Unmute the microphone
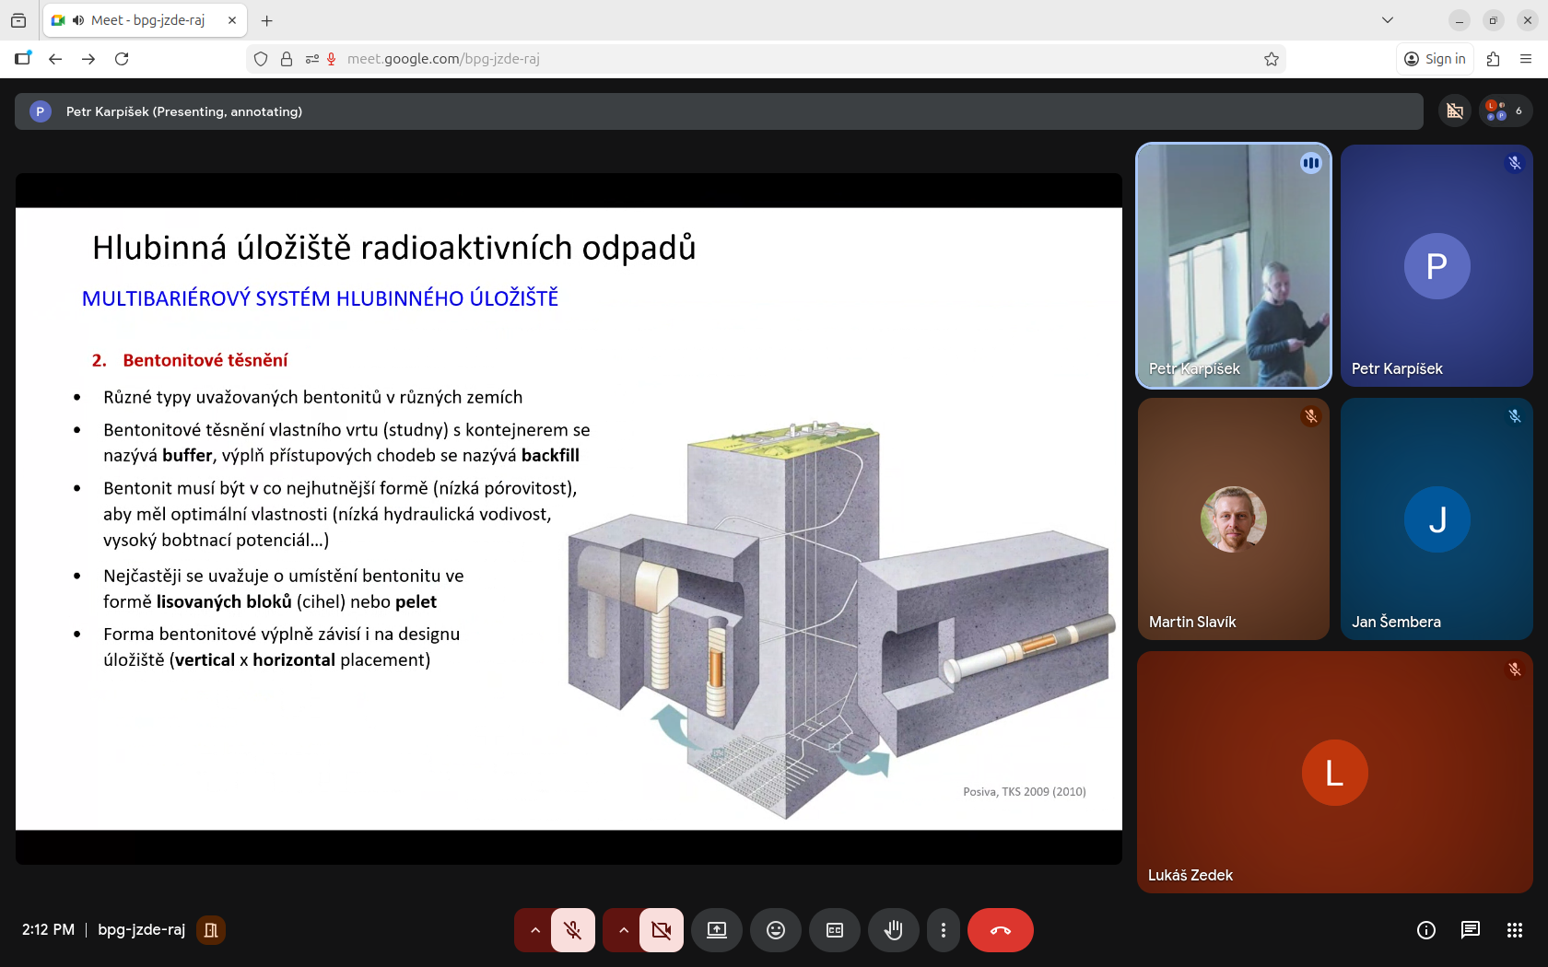The width and height of the screenshot is (1548, 967). [x=573, y=930]
